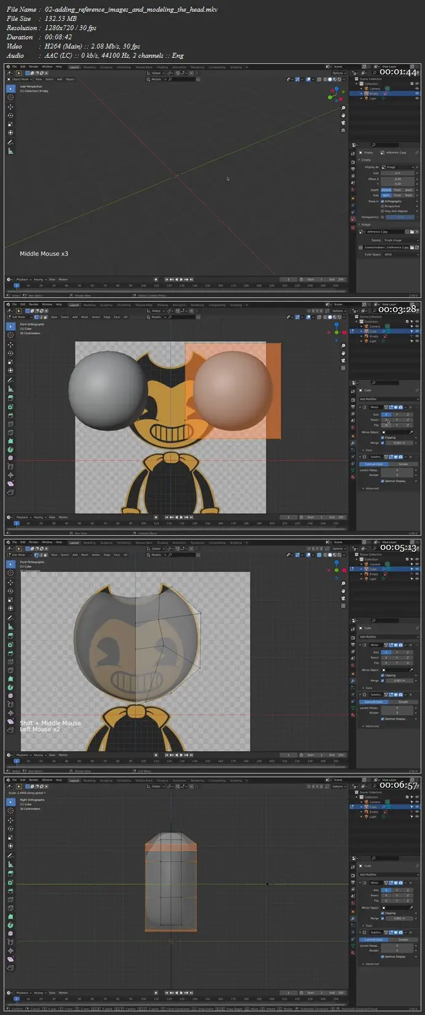Select the Rip Region tool in the 00:03:28 frame

(x=10, y=493)
